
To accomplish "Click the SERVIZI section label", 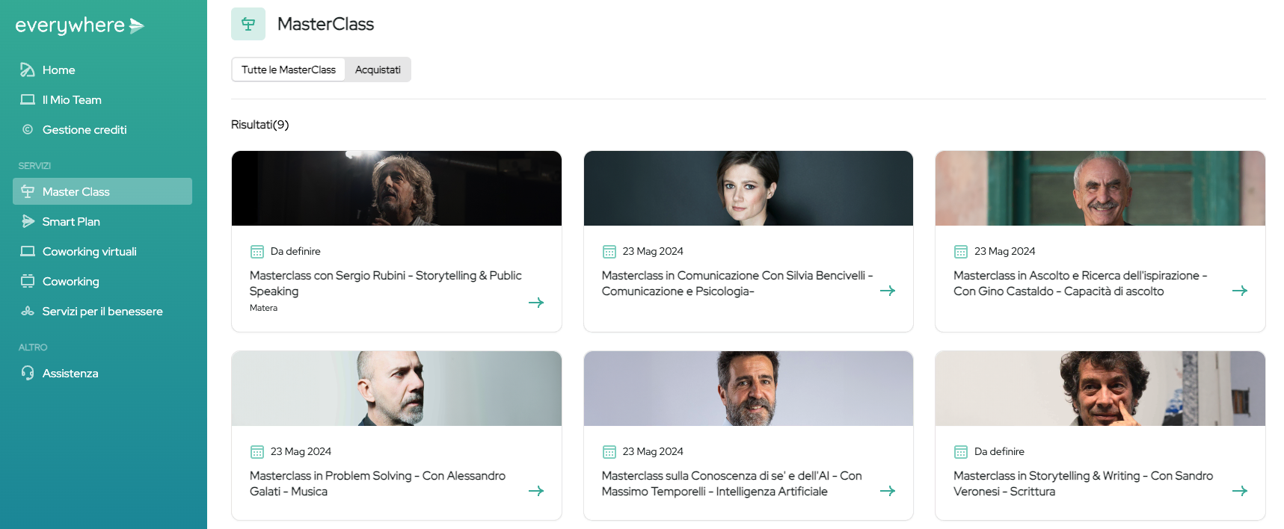I will pos(34,166).
